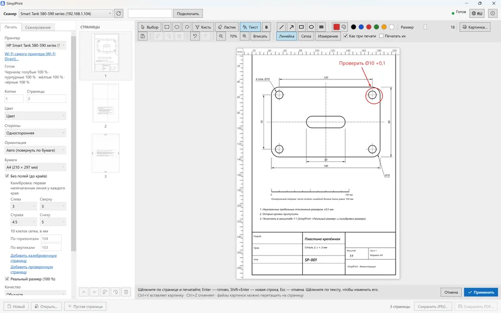
Task: Click the Копии copies input field
Action: click(x=14, y=99)
